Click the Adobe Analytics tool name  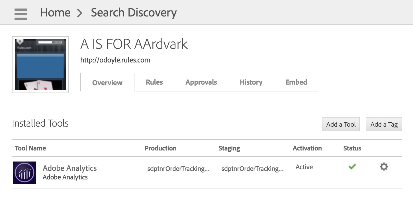[70, 168]
